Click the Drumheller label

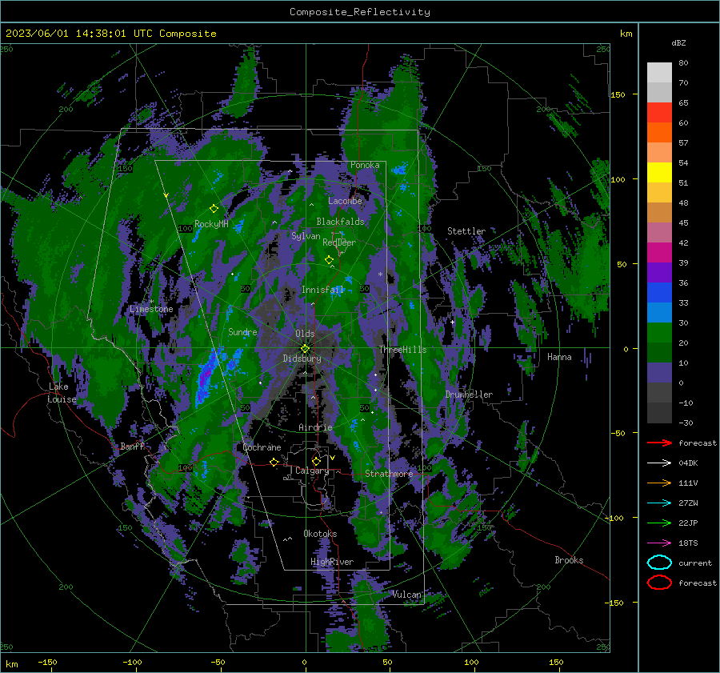[469, 395]
